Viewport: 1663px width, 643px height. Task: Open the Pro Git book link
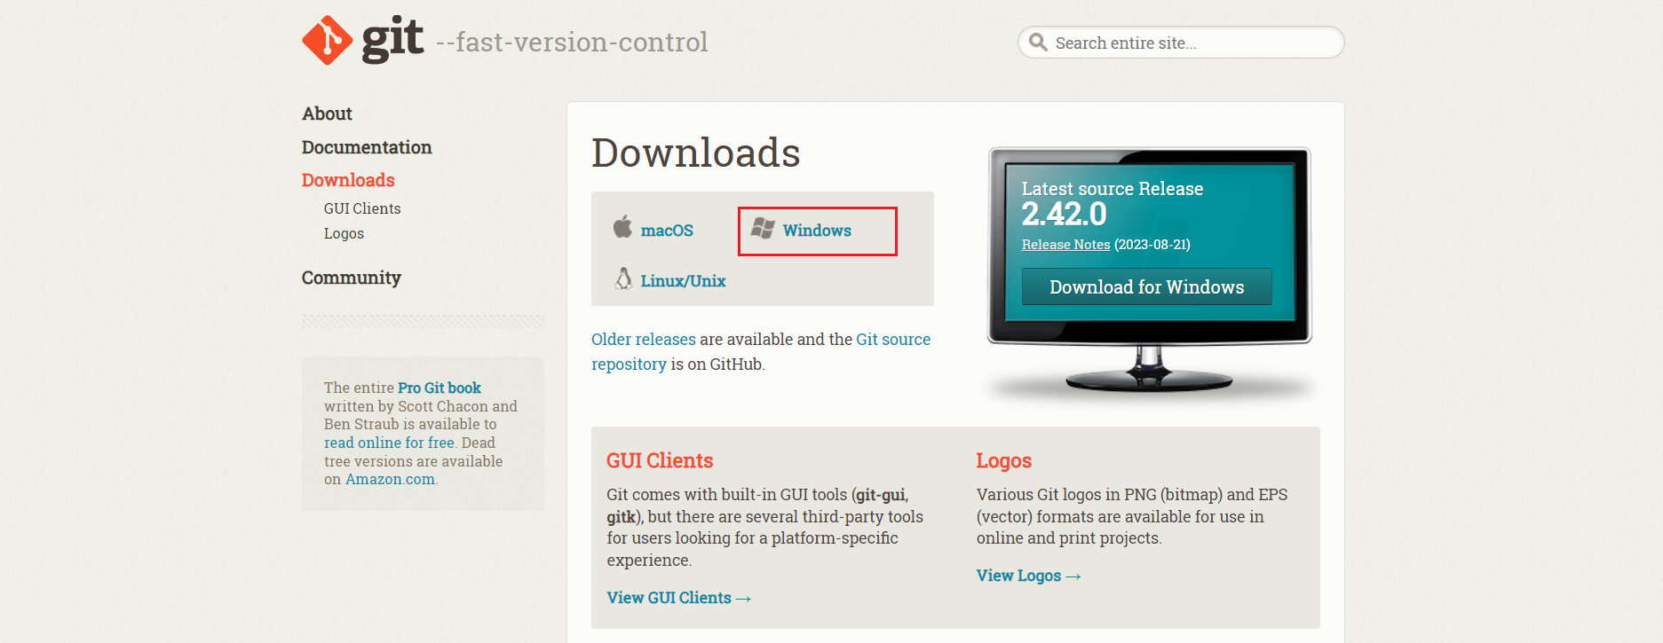439,388
